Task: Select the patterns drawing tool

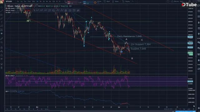Action: [2, 26]
